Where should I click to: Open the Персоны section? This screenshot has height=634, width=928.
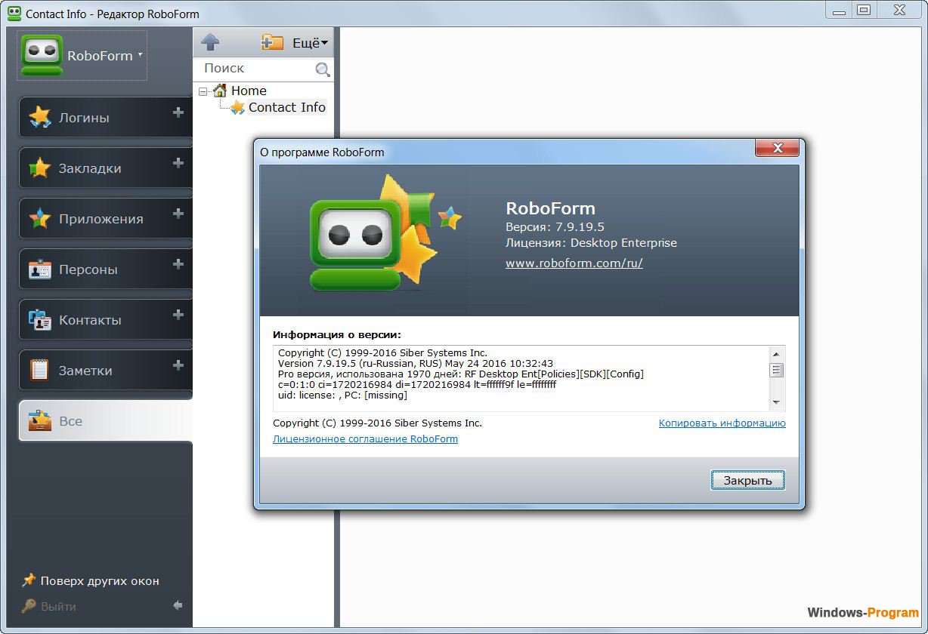pos(105,269)
